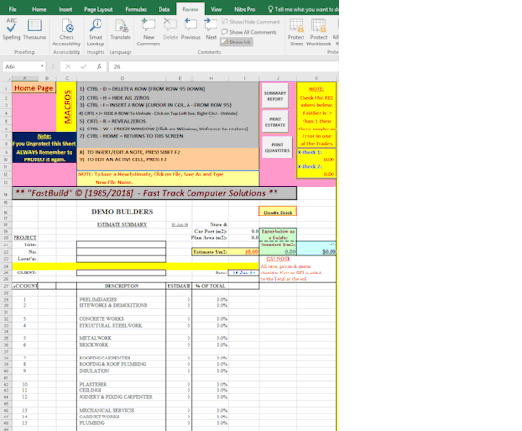
Task: Switch to the Home ribbon tab
Action: (39, 9)
